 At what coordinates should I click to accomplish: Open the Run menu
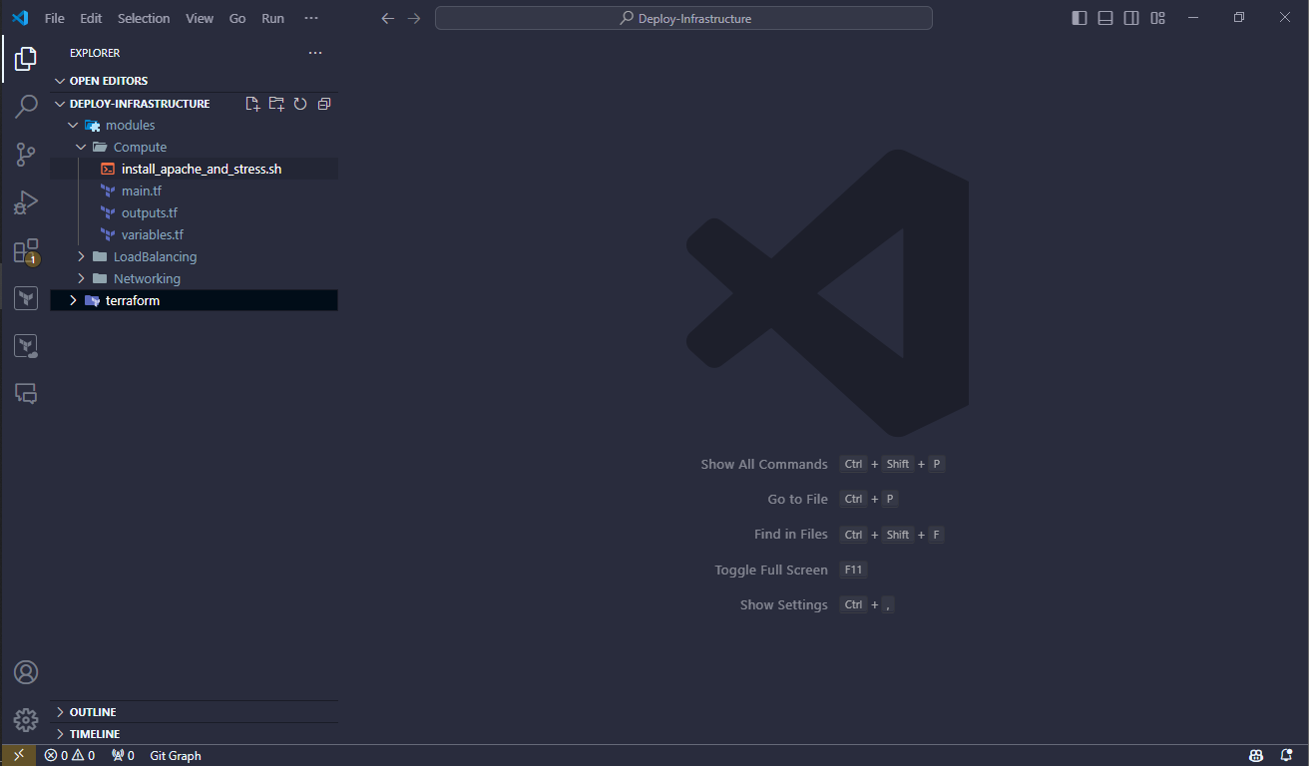tap(272, 18)
